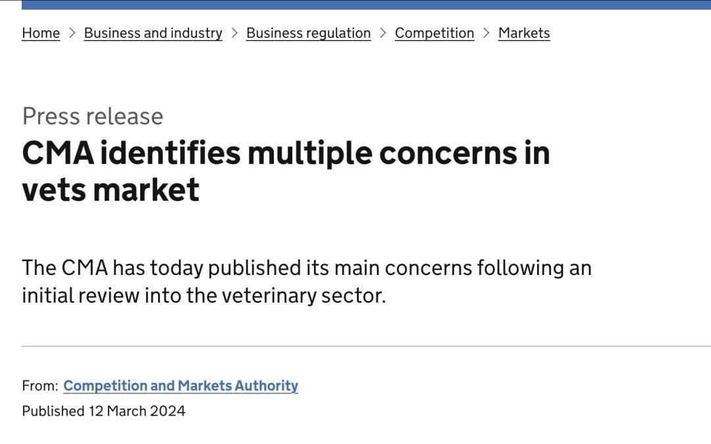Click the word 'Published' in metadata

tap(53, 411)
